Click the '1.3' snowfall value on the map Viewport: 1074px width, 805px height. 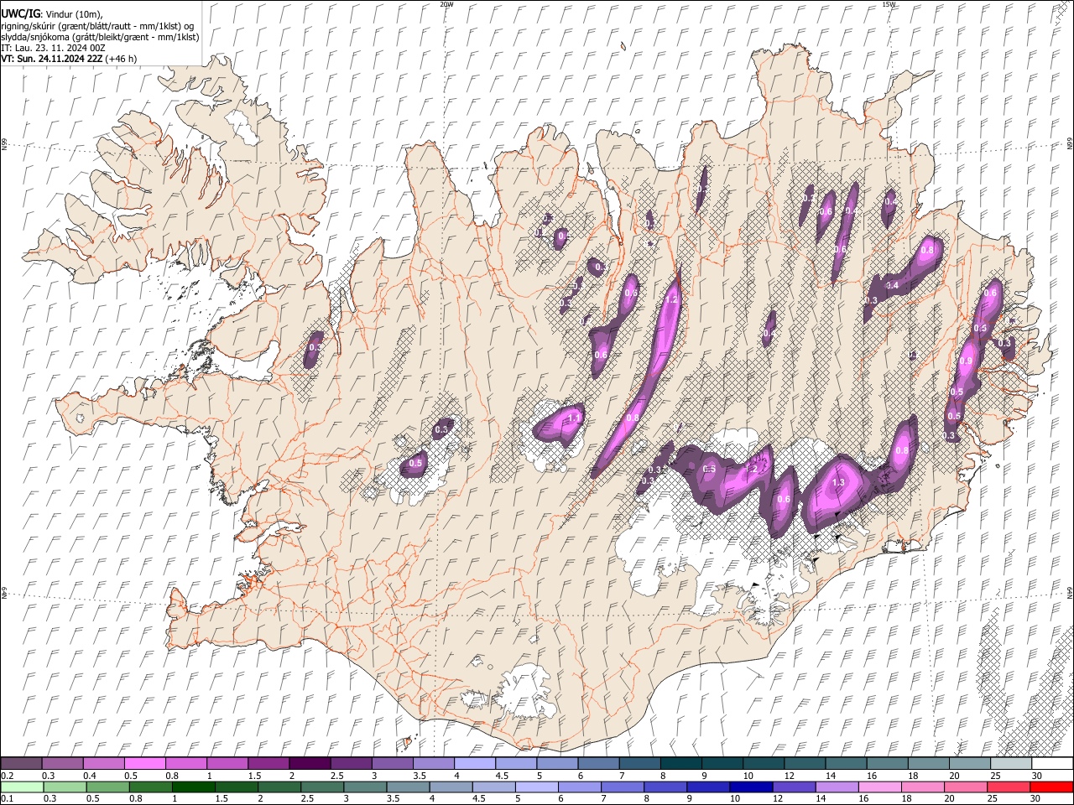pyautogui.click(x=837, y=483)
